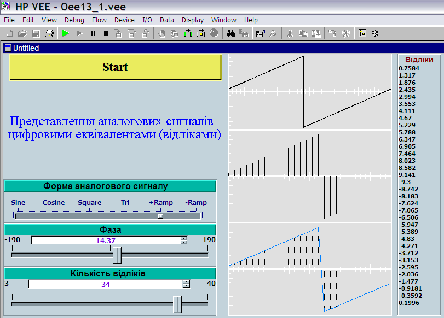The width and height of the screenshot is (444, 318).
Task: Click the Step Into toolbar icon
Action: 118,33
